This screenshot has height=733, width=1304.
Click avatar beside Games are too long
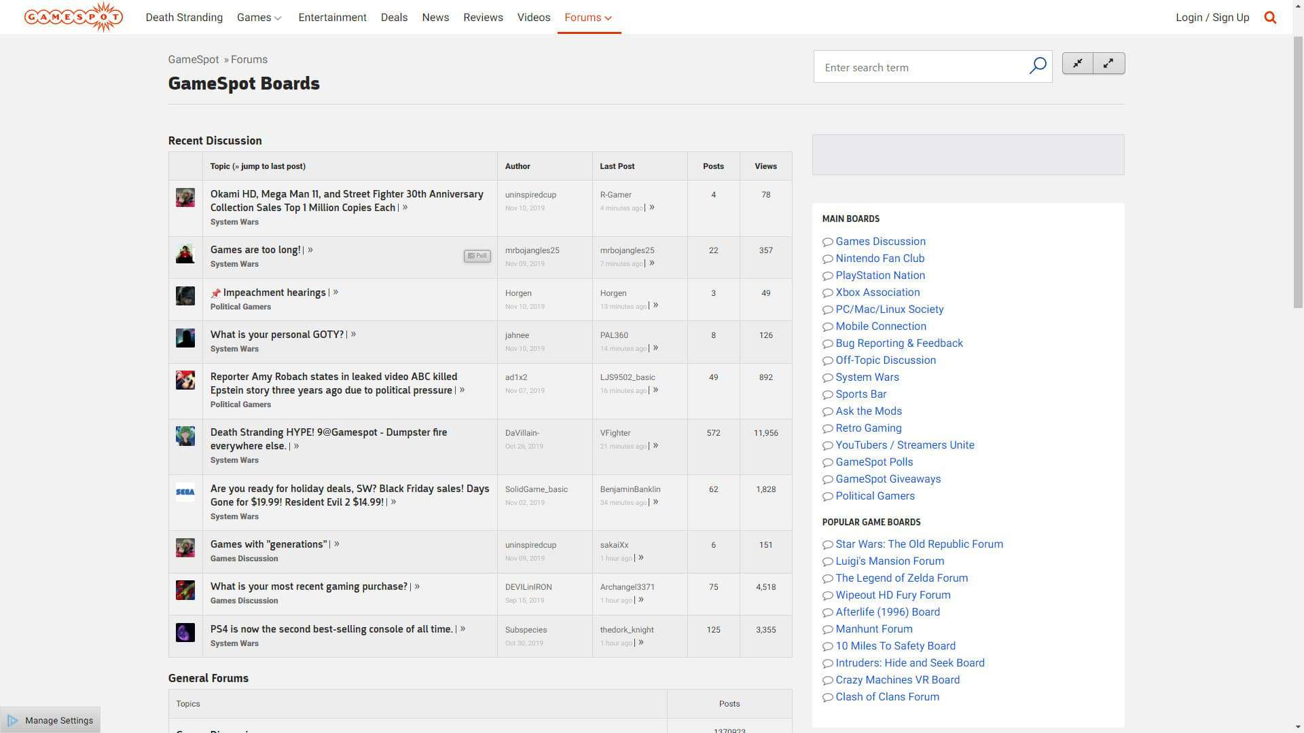[x=185, y=253]
